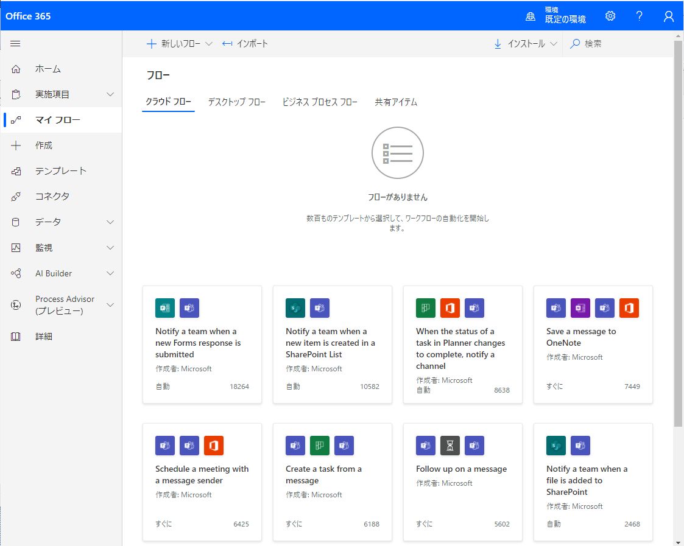Click Planner icon on Planner status card
This screenshot has height=546, width=684.
pos(426,308)
